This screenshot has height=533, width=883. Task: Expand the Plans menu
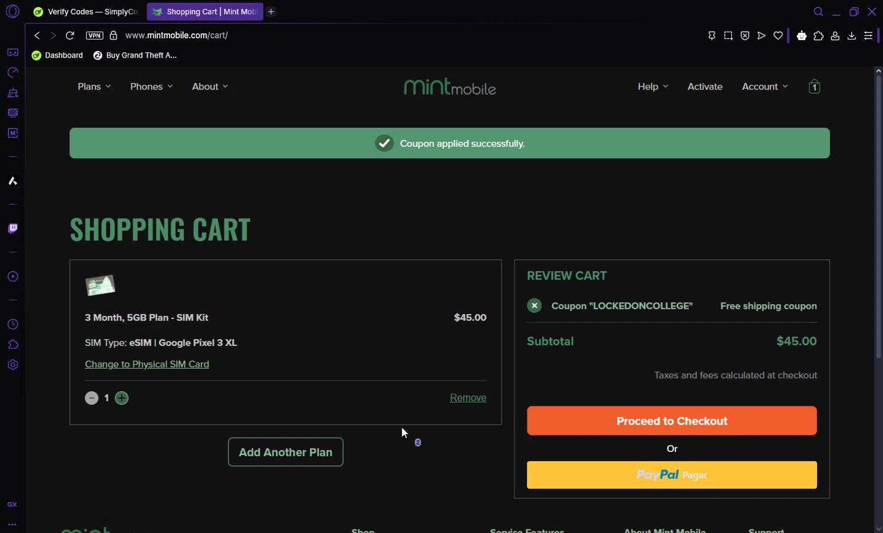pos(94,86)
